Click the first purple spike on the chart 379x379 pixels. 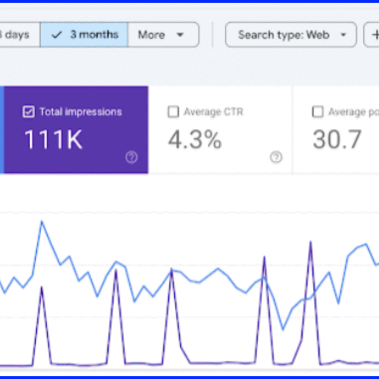pyautogui.click(x=42, y=287)
